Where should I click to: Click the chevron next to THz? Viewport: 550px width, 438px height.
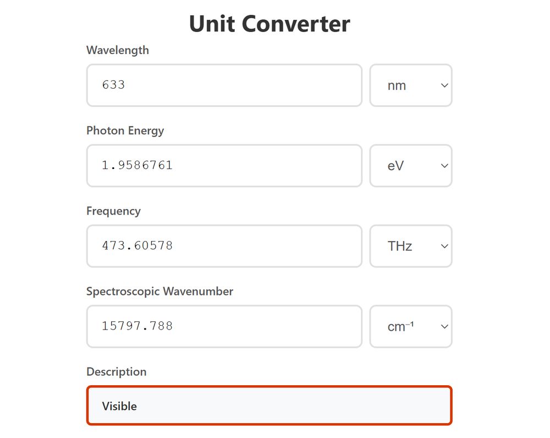[x=443, y=246]
